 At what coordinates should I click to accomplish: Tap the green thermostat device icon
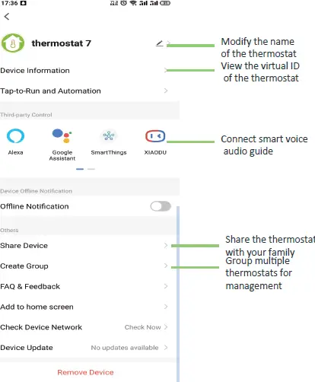click(13, 43)
